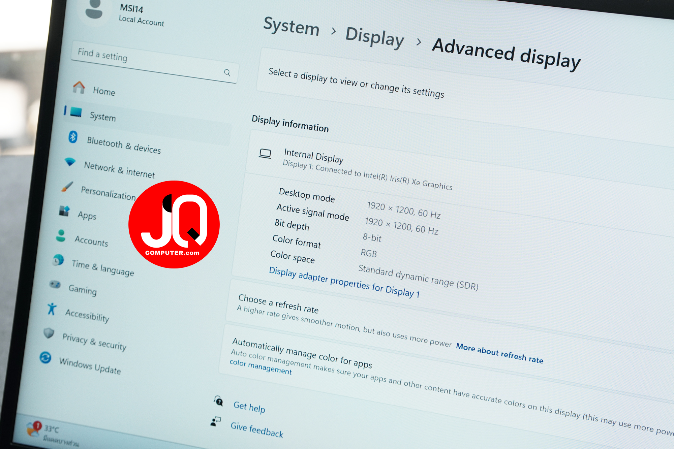Viewport: 674px width, 449px height.
Task: Click the System monitor icon
Action: coord(75,112)
